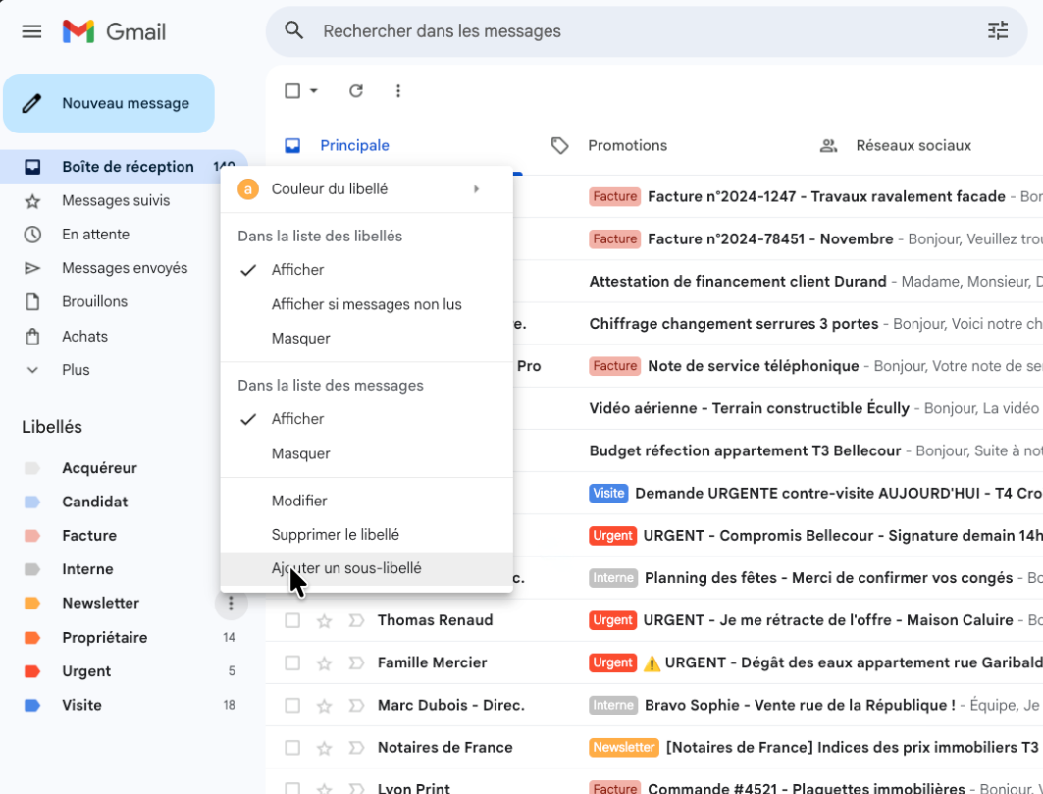Image resolution: width=1043 pixels, height=794 pixels.
Task: Refresh the message list
Action: click(356, 91)
